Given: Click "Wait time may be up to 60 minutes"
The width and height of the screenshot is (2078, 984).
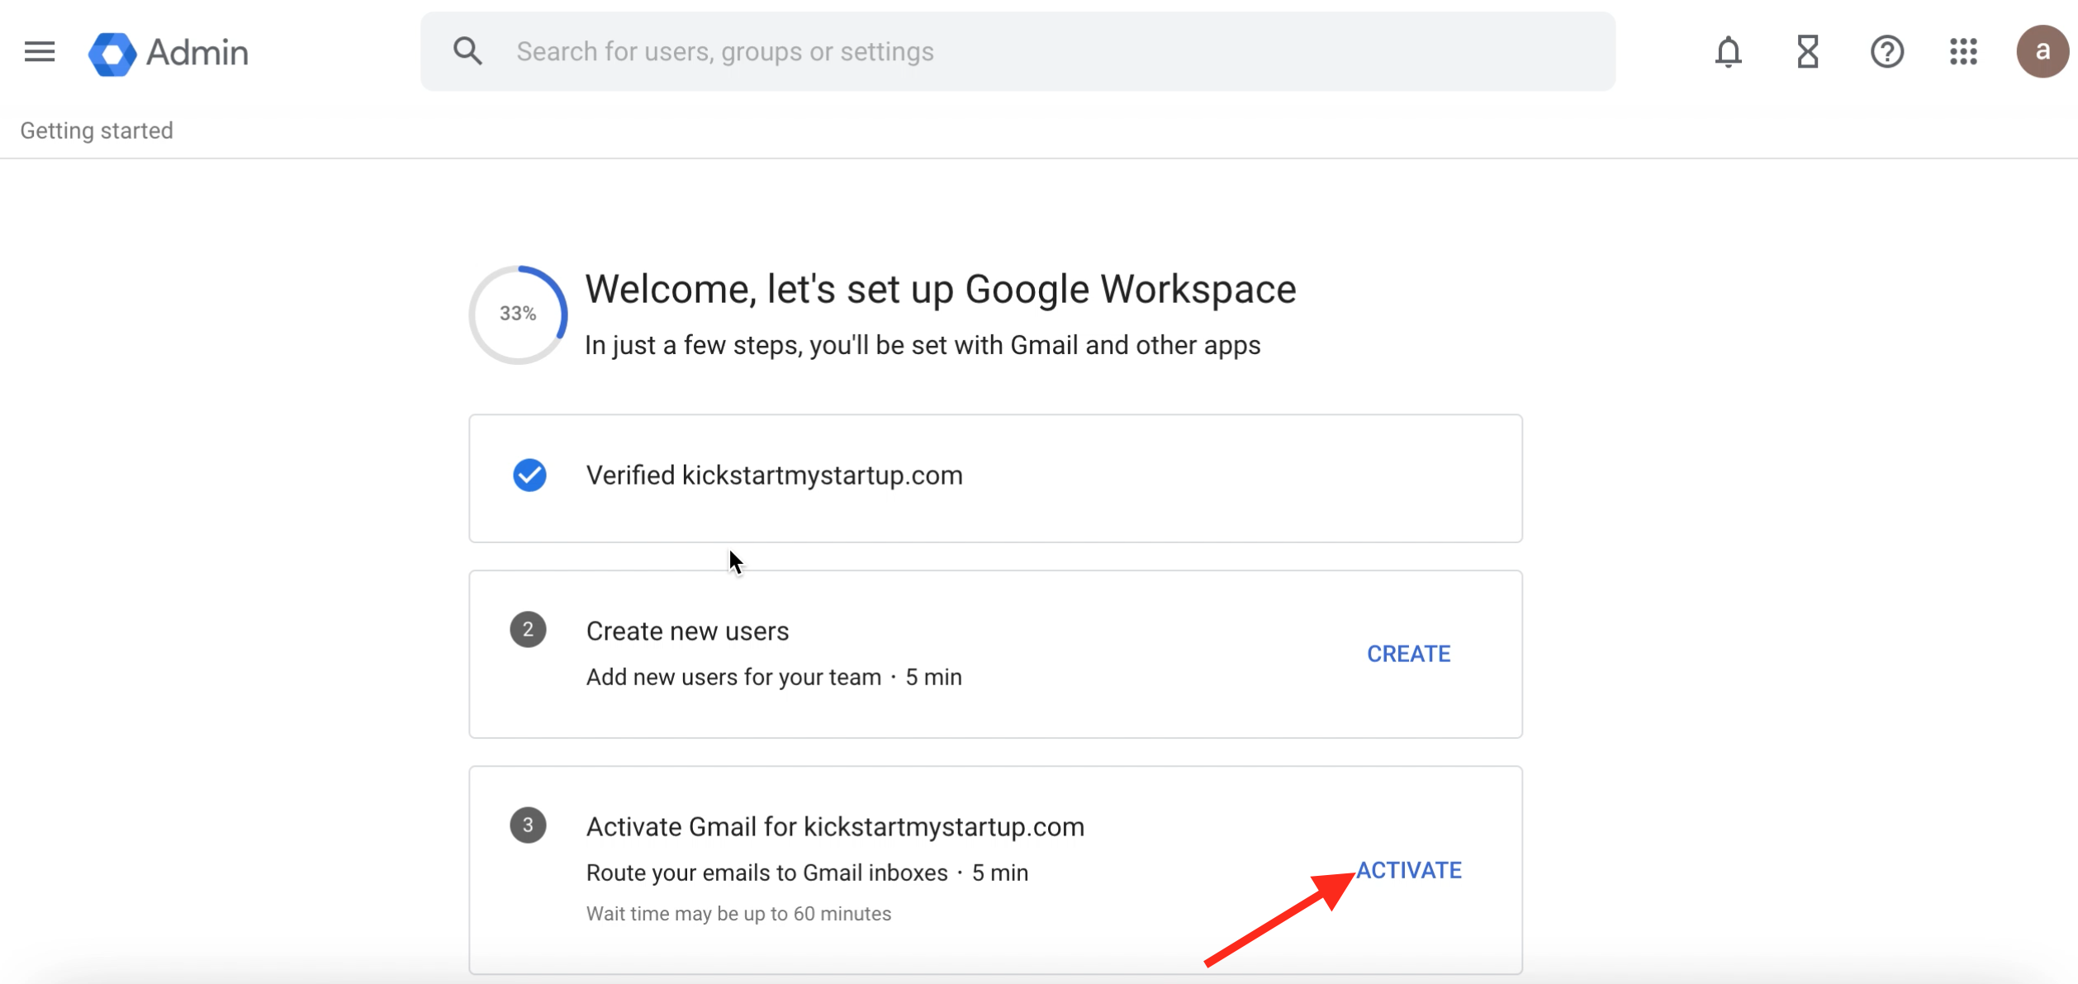Looking at the screenshot, I should tap(738, 914).
